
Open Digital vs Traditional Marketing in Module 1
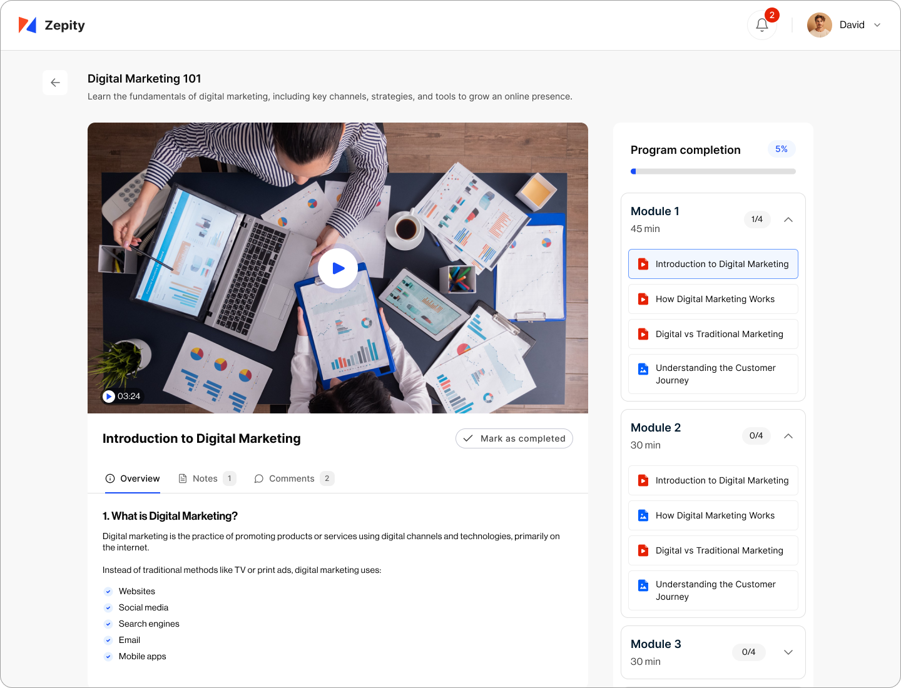click(719, 334)
